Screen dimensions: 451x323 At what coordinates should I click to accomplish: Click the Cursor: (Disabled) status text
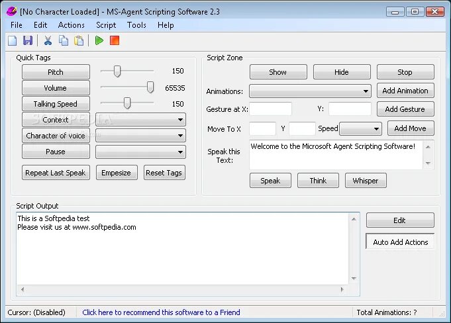(36, 312)
